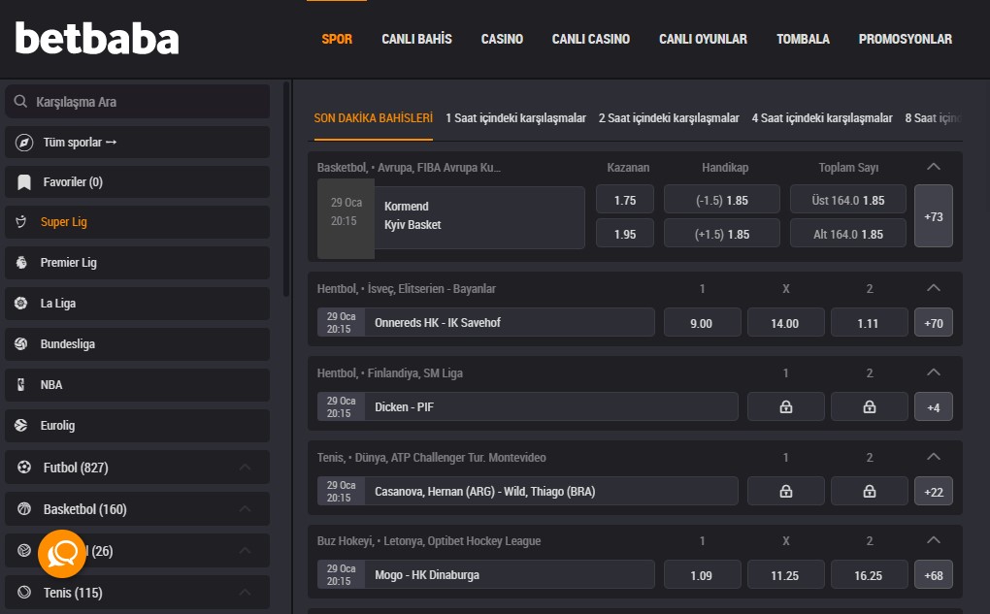
Task: Click the football icon beside Futbol
Action: pos(24,467)
